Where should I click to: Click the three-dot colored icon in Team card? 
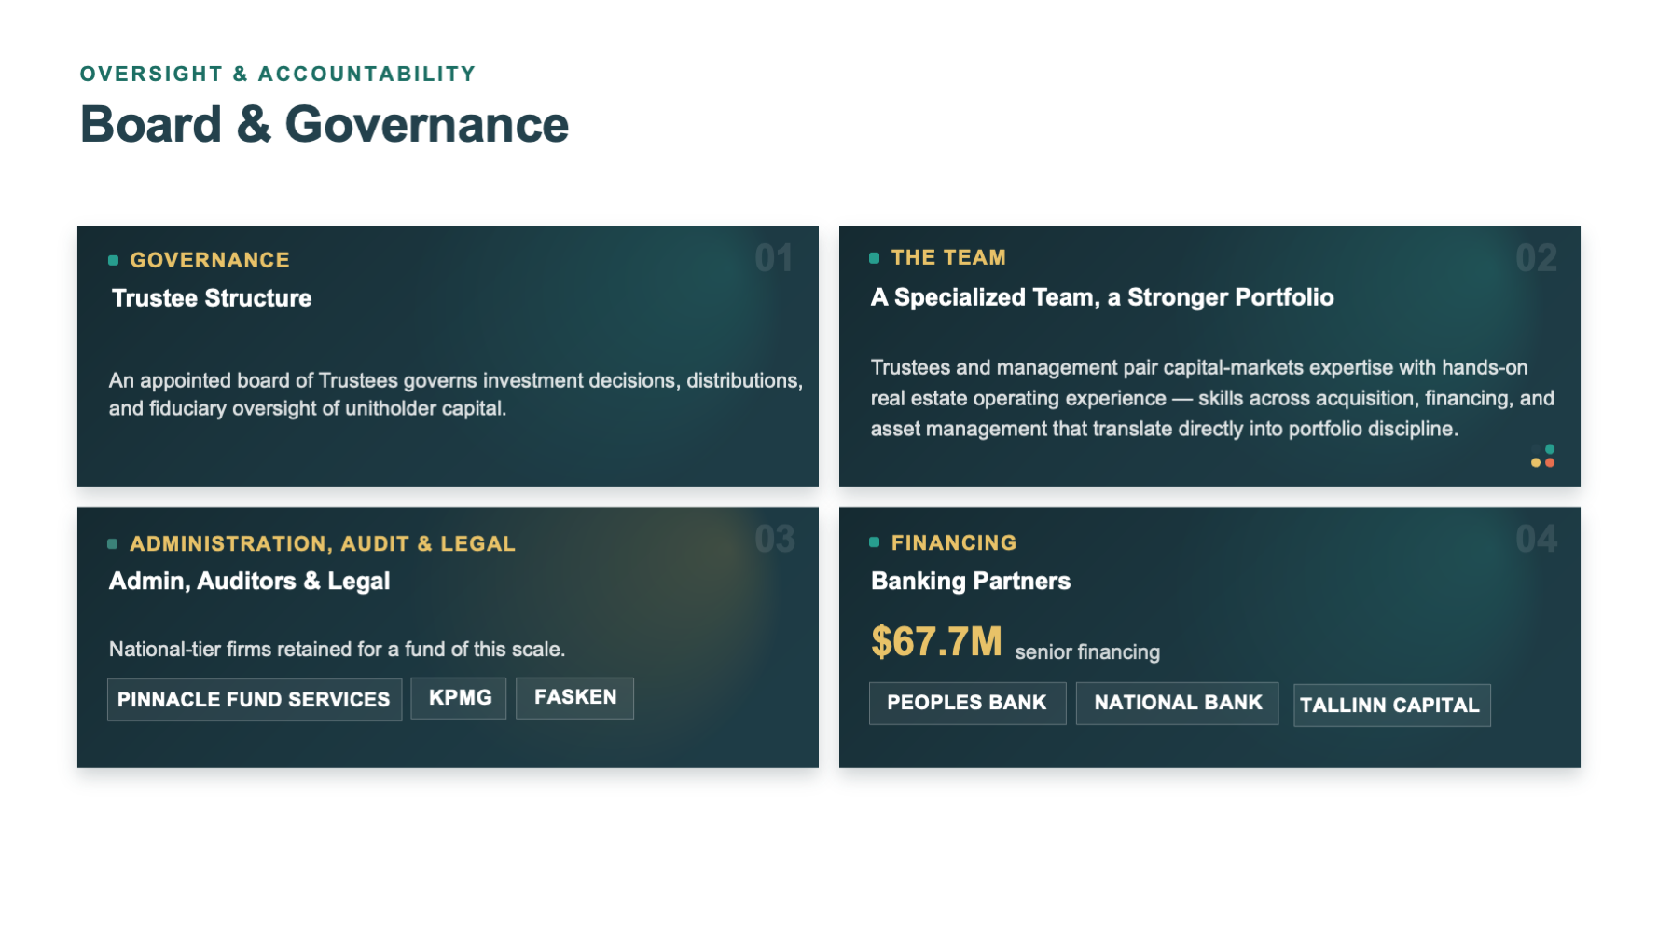1543,456
